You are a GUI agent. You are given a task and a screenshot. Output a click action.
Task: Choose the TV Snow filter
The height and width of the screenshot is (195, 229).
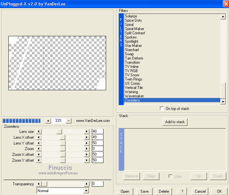(x=132, y=75)
